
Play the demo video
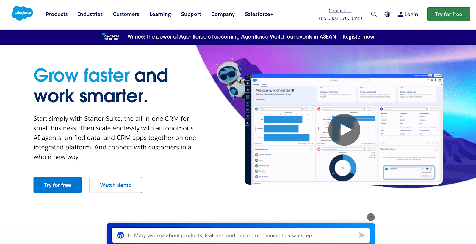(x=345, y=130)
